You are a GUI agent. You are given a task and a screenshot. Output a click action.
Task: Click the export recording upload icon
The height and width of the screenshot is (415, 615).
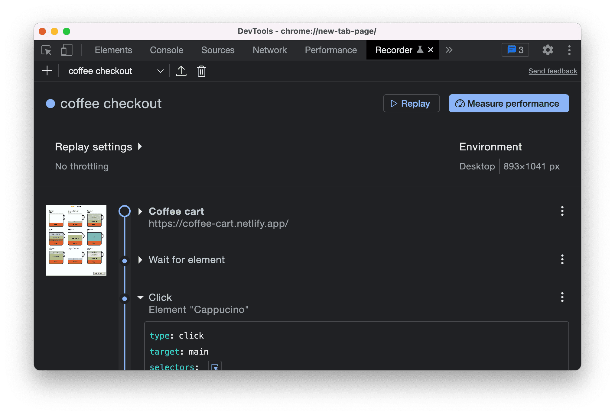click(181, 70)
